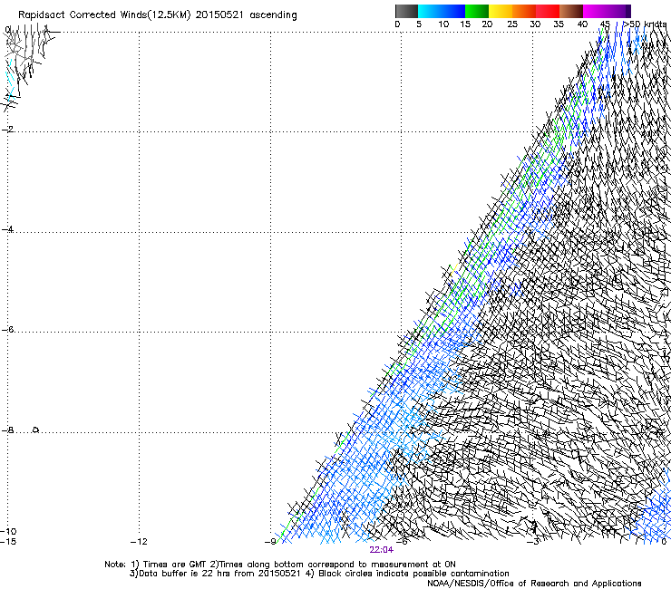Click the orange 25-30 knots legend swatch
Screen dimensions: 671x589
[x=524, y=11]
